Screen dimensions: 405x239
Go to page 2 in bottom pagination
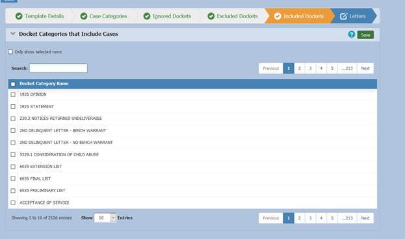pyautogui.click(x=299, y=218)
